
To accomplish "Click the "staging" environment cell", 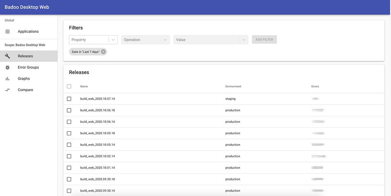I will click(x=230, y=99).
